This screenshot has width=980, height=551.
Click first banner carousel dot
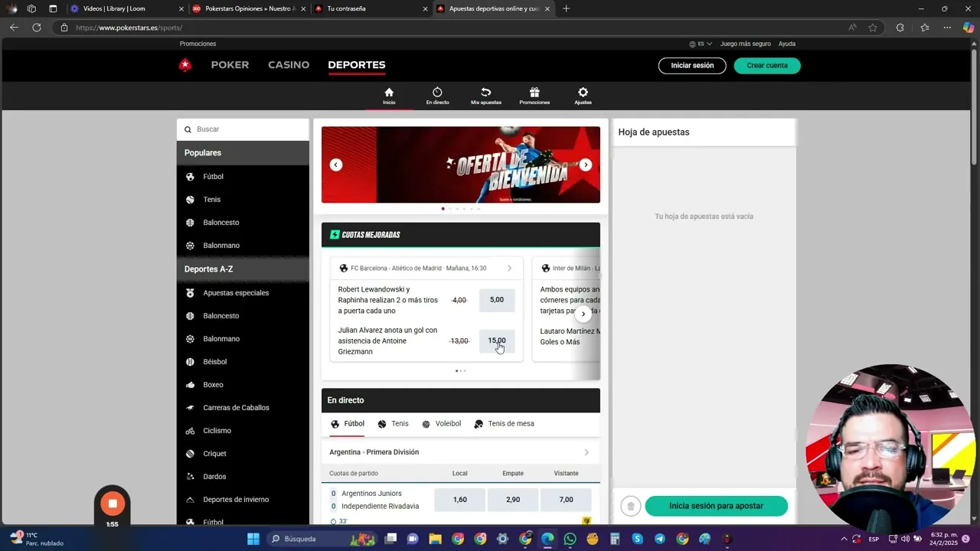[x=443, y=208]
